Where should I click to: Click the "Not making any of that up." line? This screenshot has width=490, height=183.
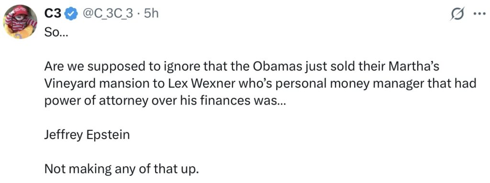122,169
